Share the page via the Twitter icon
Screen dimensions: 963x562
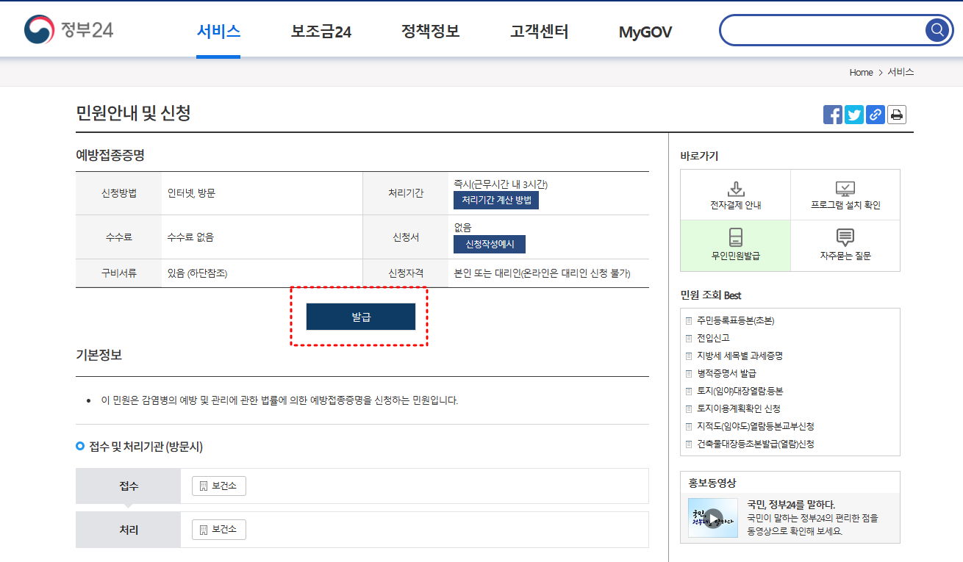point(853,115)
